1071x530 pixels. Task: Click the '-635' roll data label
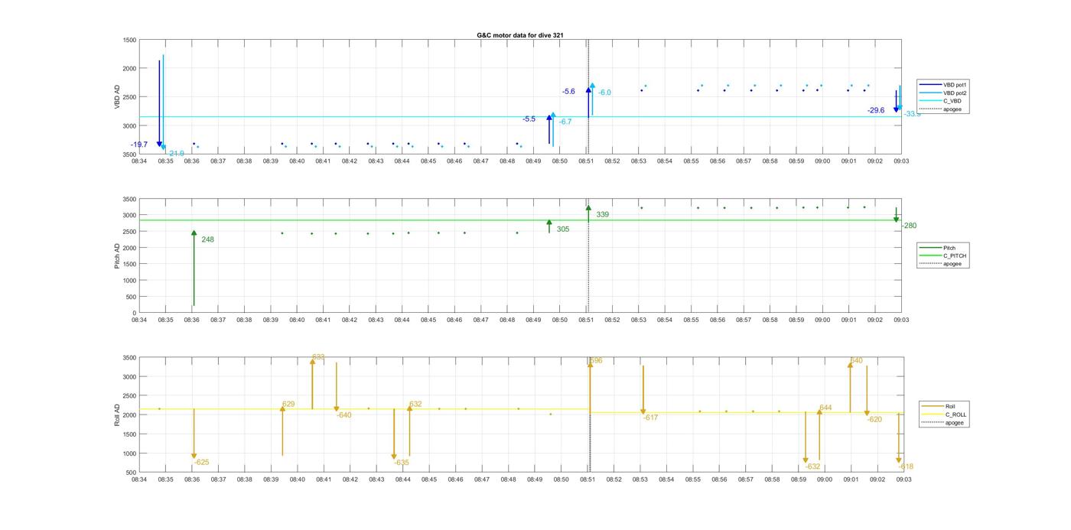(402, 463)
